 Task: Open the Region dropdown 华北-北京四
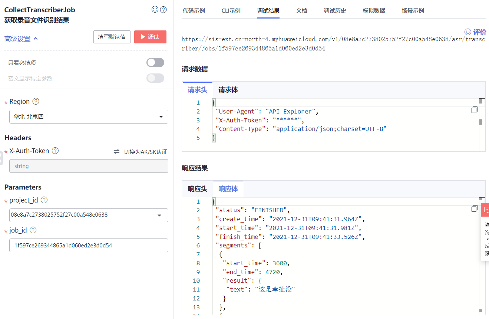click(89, 116)
